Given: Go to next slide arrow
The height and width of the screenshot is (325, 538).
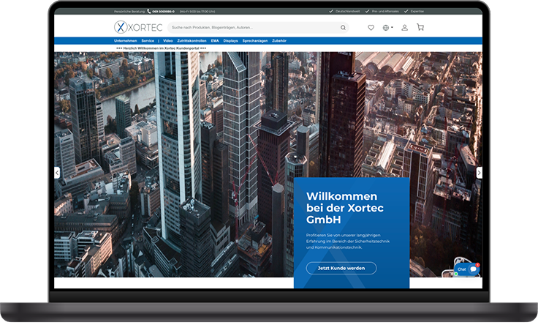Looking at the screenshot, I should (x=479, y=173).
